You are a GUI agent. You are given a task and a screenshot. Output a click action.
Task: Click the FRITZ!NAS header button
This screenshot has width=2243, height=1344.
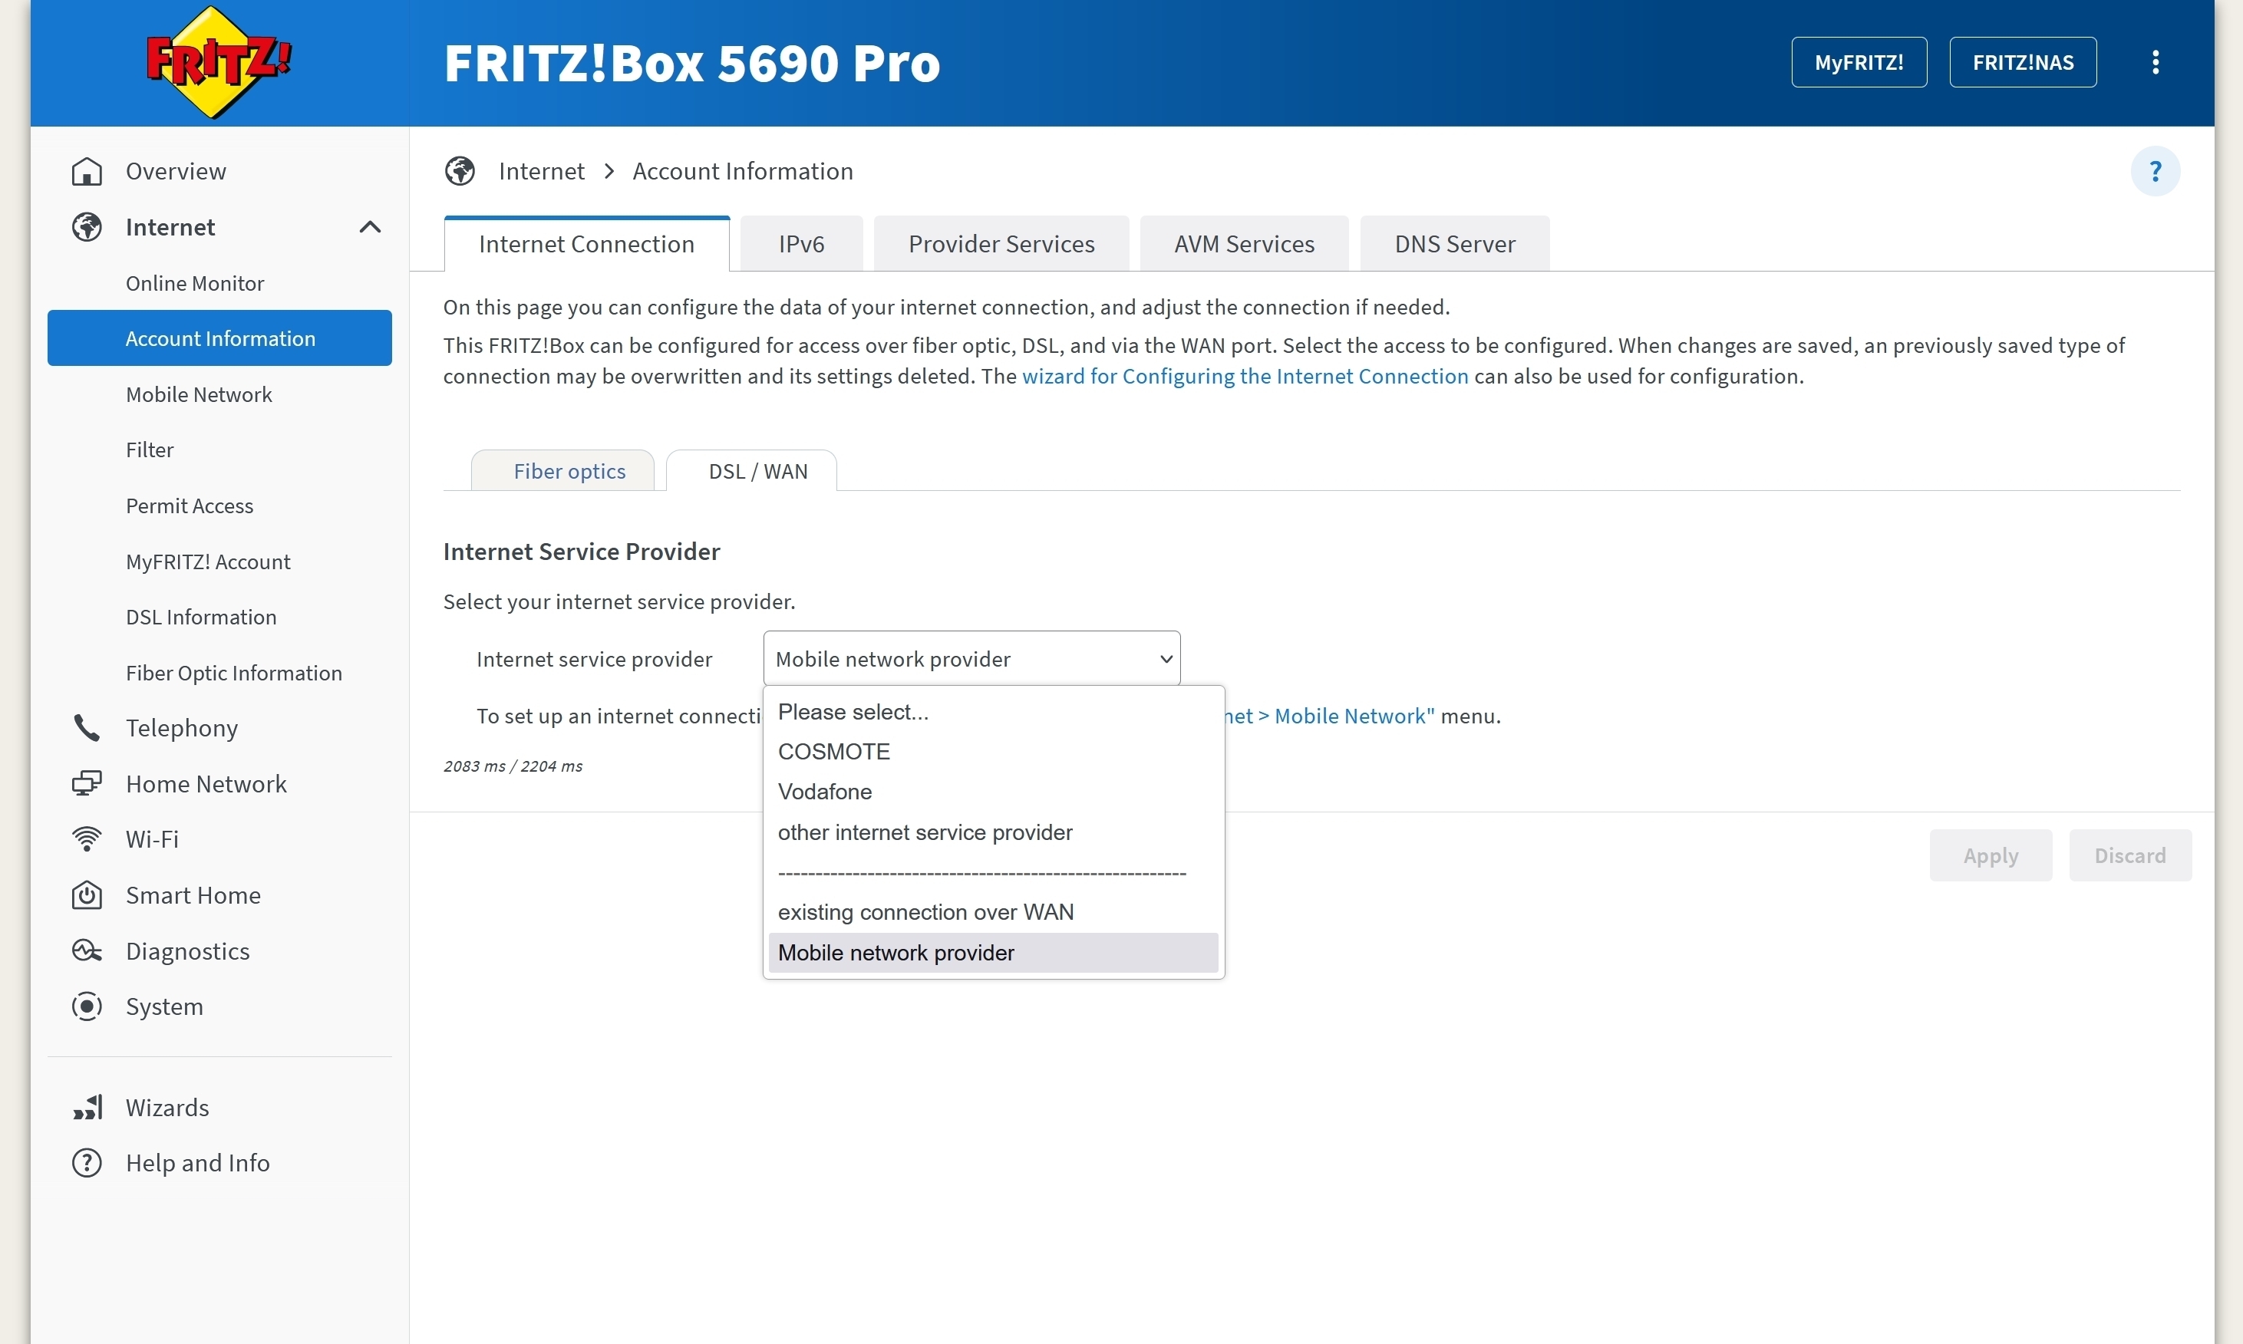[x=2023, y=62]
